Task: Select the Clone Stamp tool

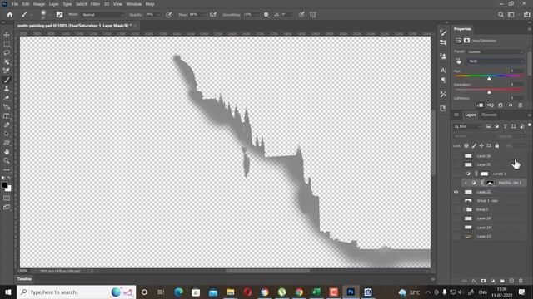Action: [x=7, y=89]
